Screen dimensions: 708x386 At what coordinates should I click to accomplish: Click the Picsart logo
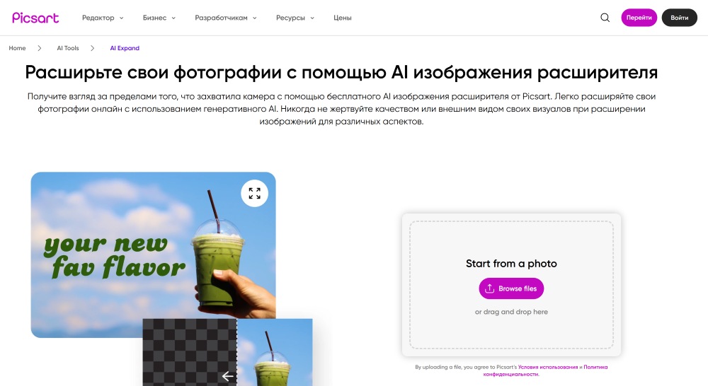(x=35, y=18)
